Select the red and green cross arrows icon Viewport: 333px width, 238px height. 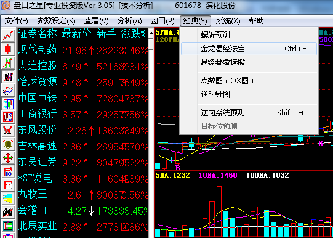8,158
